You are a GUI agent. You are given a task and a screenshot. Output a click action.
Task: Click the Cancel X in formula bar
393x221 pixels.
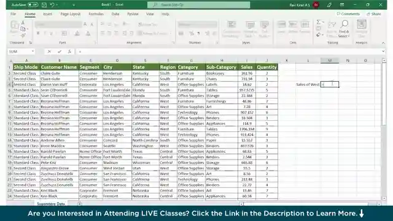(49, 52)
